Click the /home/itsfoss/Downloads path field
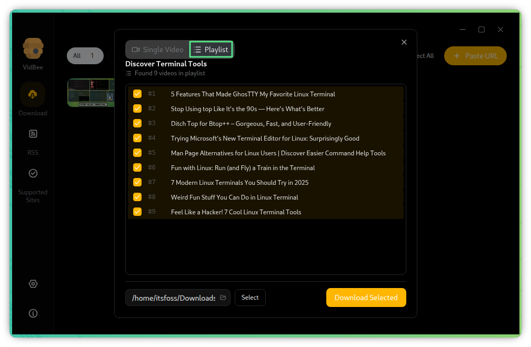Screen dimensions: 531x347 coord(173,298)
